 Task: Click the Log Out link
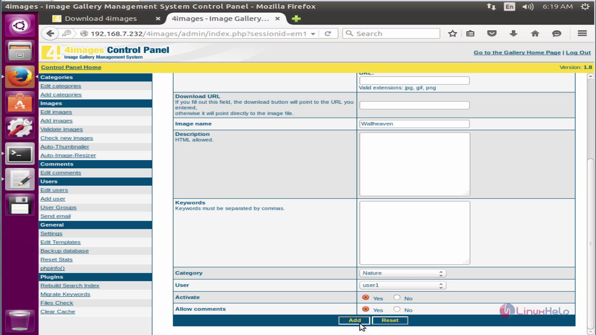click(x=578, y=53)
